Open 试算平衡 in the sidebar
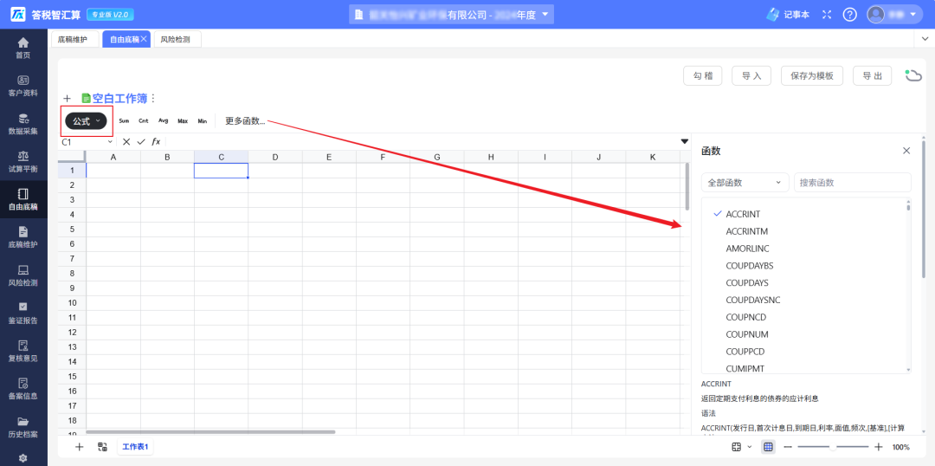This screenshot has width=935, height=466. point(23,162)
